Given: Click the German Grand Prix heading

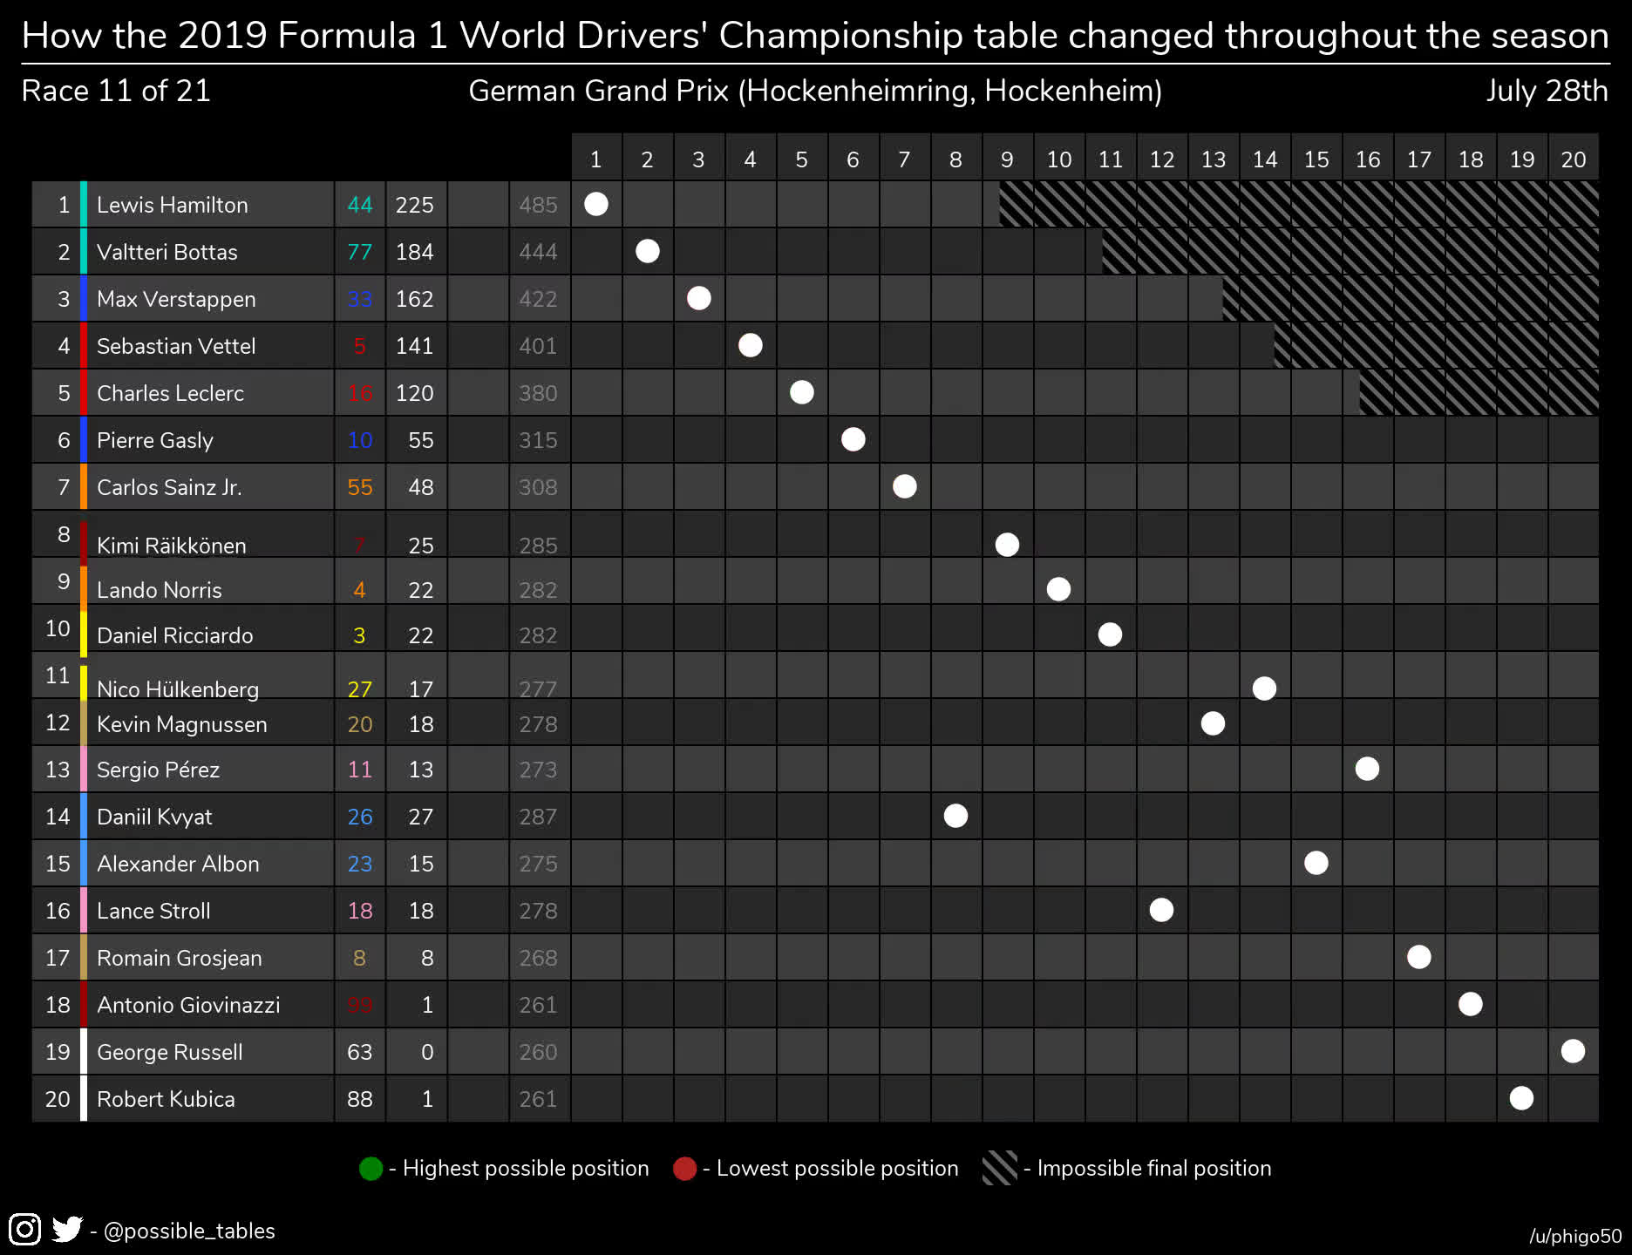Looking at the screenshot, I should (815, 91).
